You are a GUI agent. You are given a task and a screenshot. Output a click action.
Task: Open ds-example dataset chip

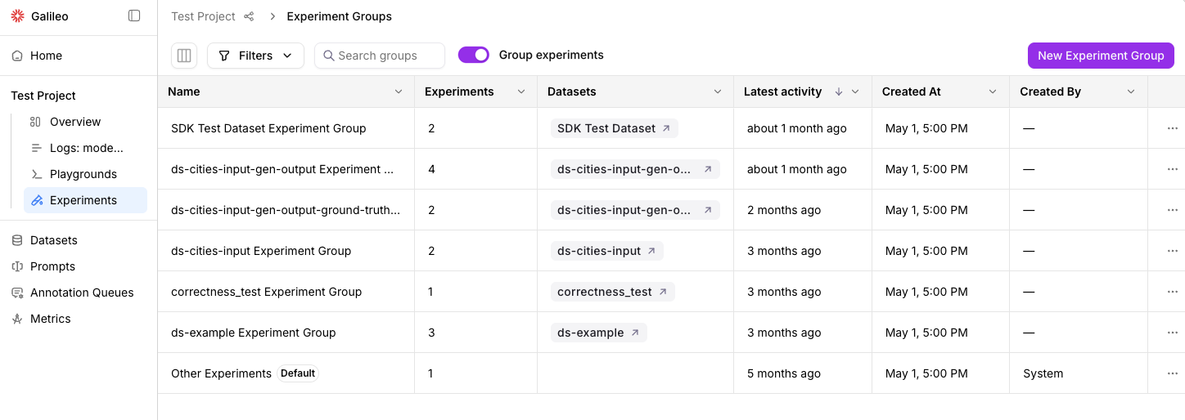pos(598,333)
